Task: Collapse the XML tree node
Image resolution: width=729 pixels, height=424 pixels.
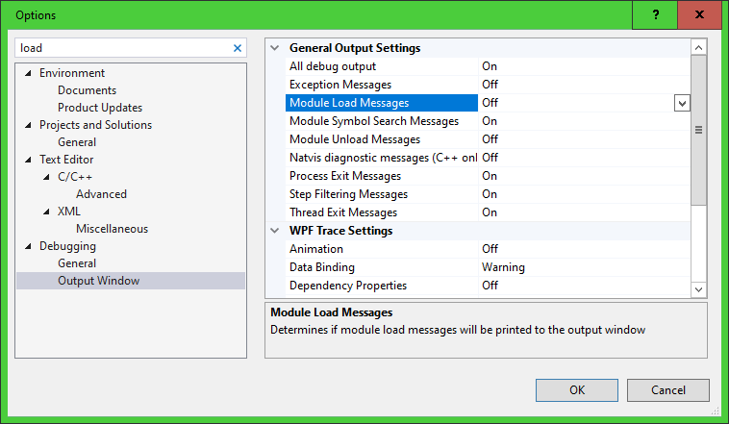Action: 46,212
